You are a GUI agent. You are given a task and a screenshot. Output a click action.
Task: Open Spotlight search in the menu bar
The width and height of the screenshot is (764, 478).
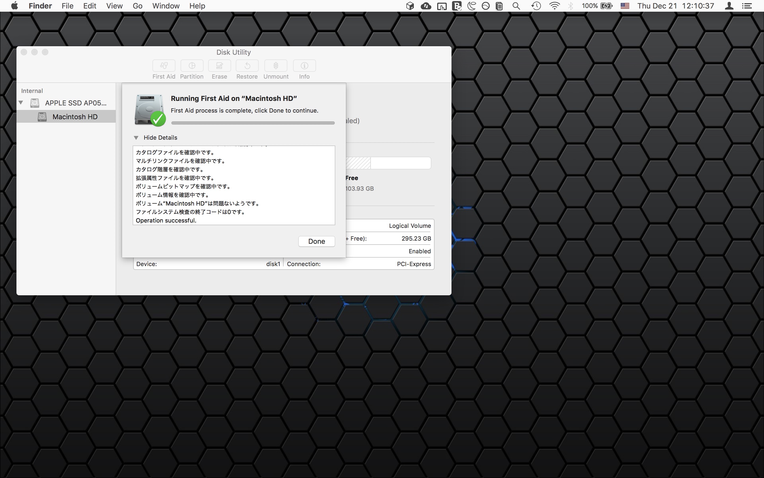point(516,6)
